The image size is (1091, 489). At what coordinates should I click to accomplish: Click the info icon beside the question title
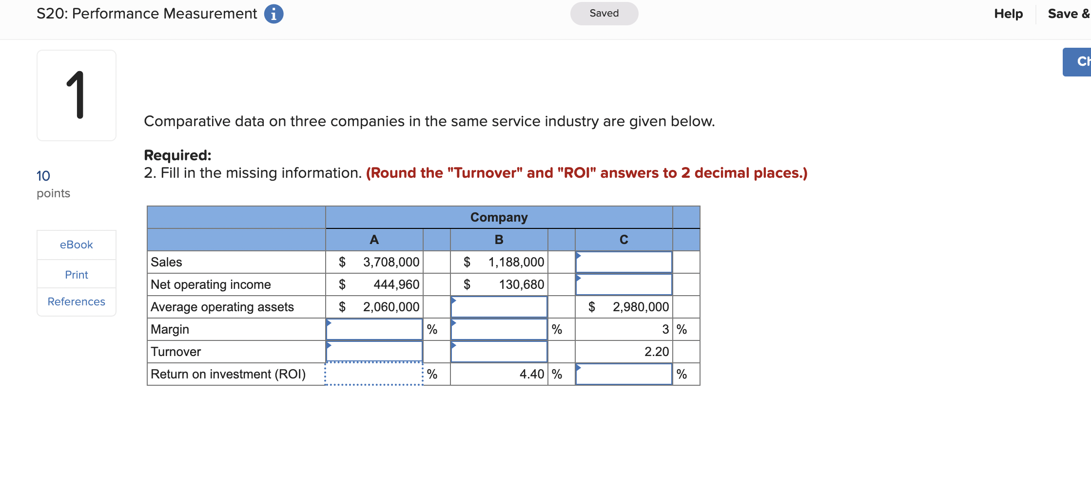pos(273,14)
